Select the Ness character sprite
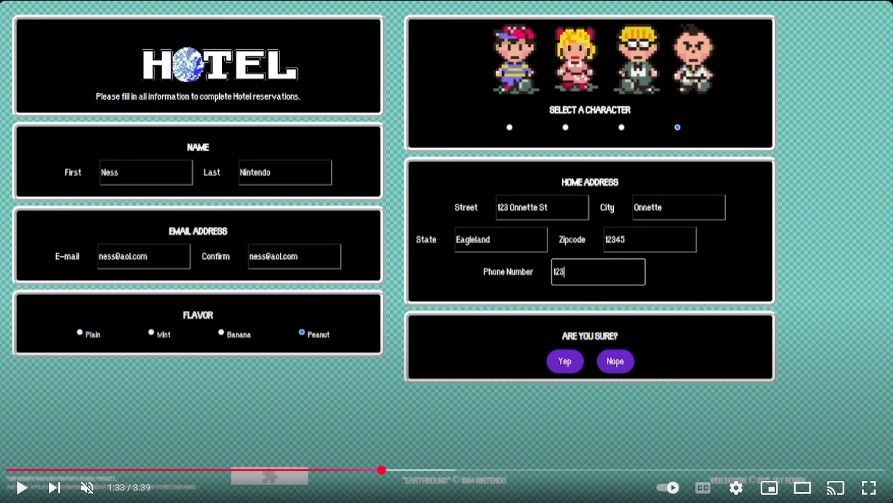Viewport: 893px width, 503px height. [x=515, y=59]
